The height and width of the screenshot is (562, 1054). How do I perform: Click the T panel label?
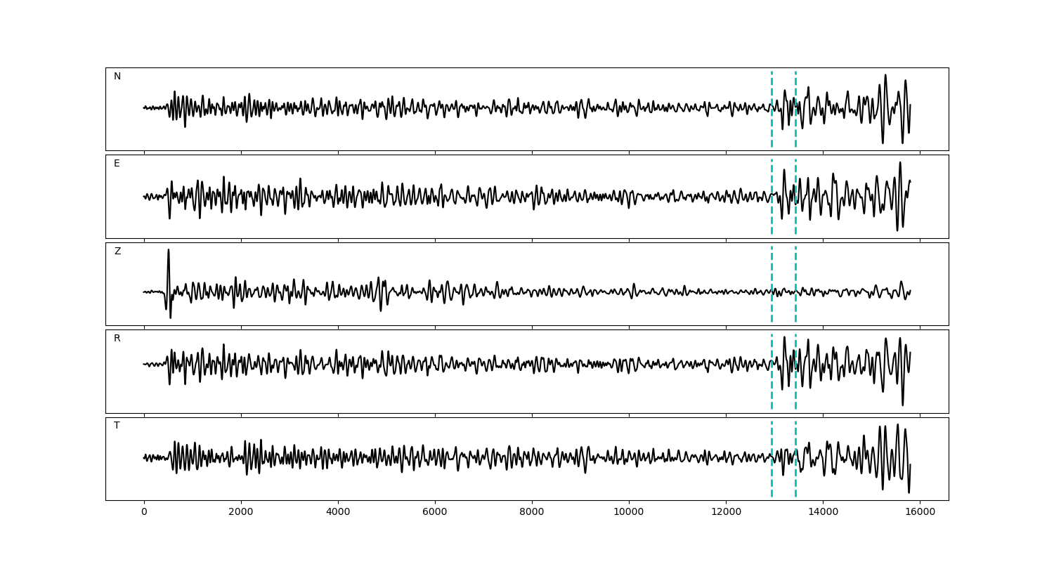coord(117,426)
